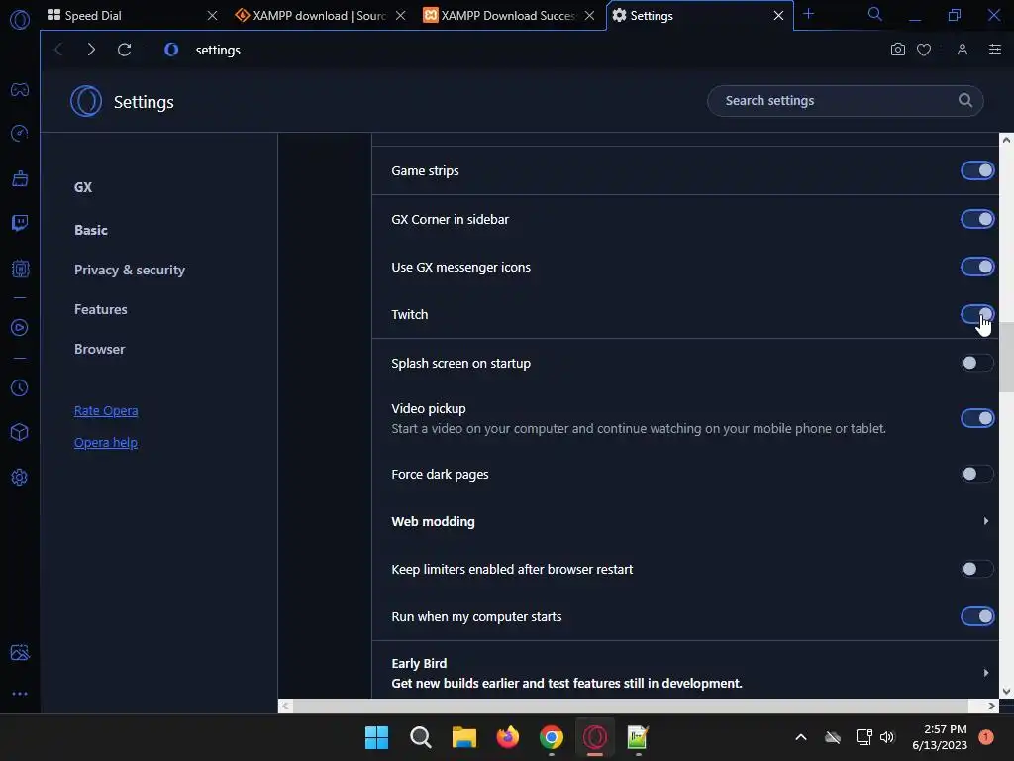Image resolution: width=1014 pixels, height=761 pixels.
Task: Toggle Video pickup switch
Action: pos(977,419)
